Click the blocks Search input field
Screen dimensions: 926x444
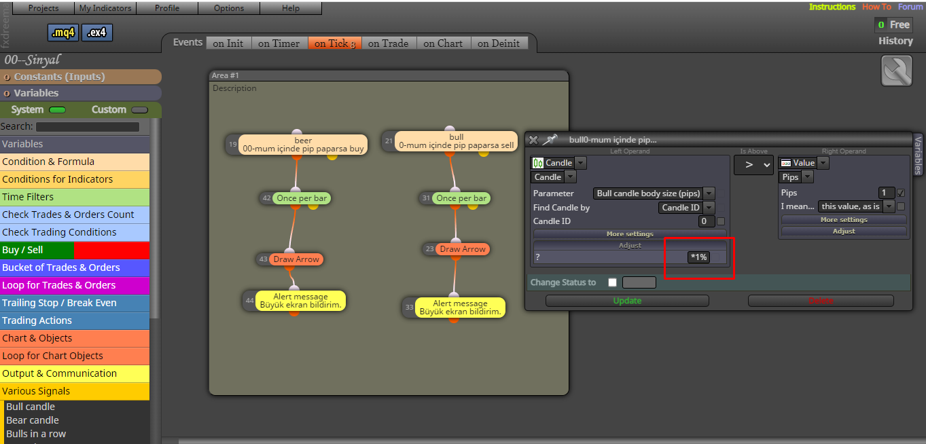click(88, 127)
